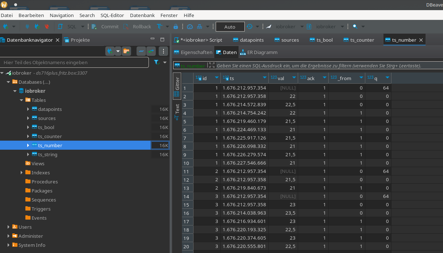Open the SQL-Editor menu
Viewport: 443px width, 253px height.
(112, 15)
